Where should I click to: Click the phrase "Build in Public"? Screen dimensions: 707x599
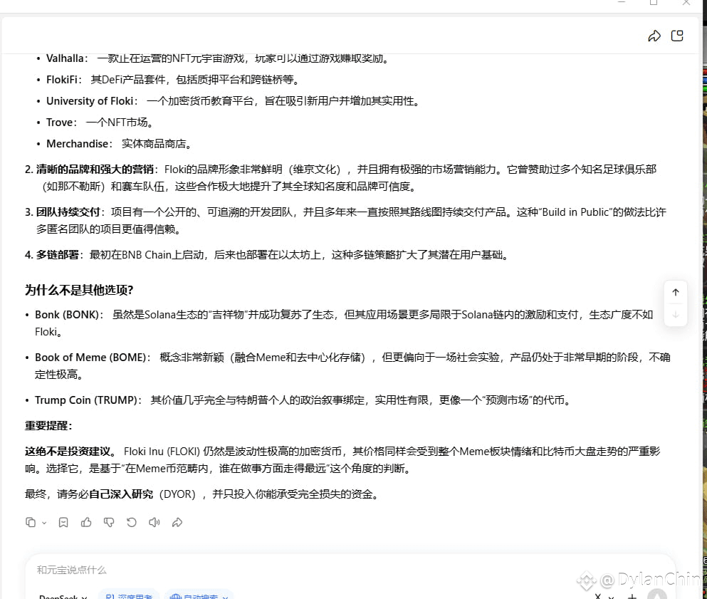point(575,212)
